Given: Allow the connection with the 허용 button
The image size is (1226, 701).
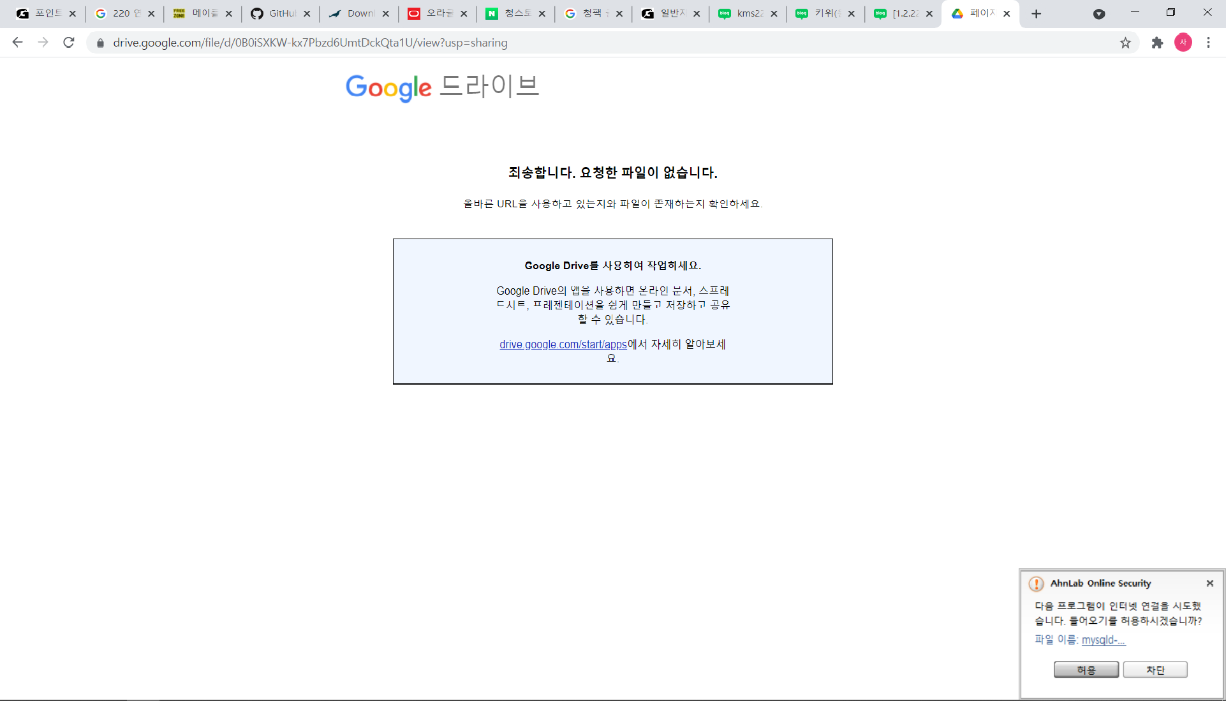Looking at the screenshot, I should (1086, 669).
